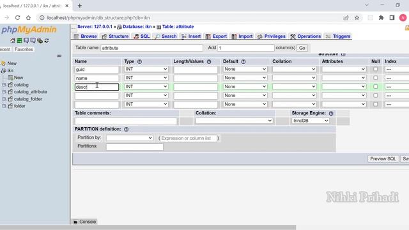Screen dimensions: 409x230
Task: Open the Storage Engine InnoDB dropdown
Action: pyautogui.click(x=311, y=121)
